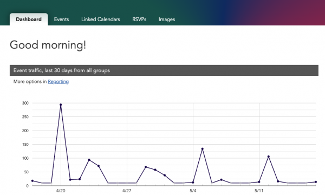The image size is (325, 195).
Task: Click the 150 y-axis value
Action: pyautogui.click(x=25, y=145)
